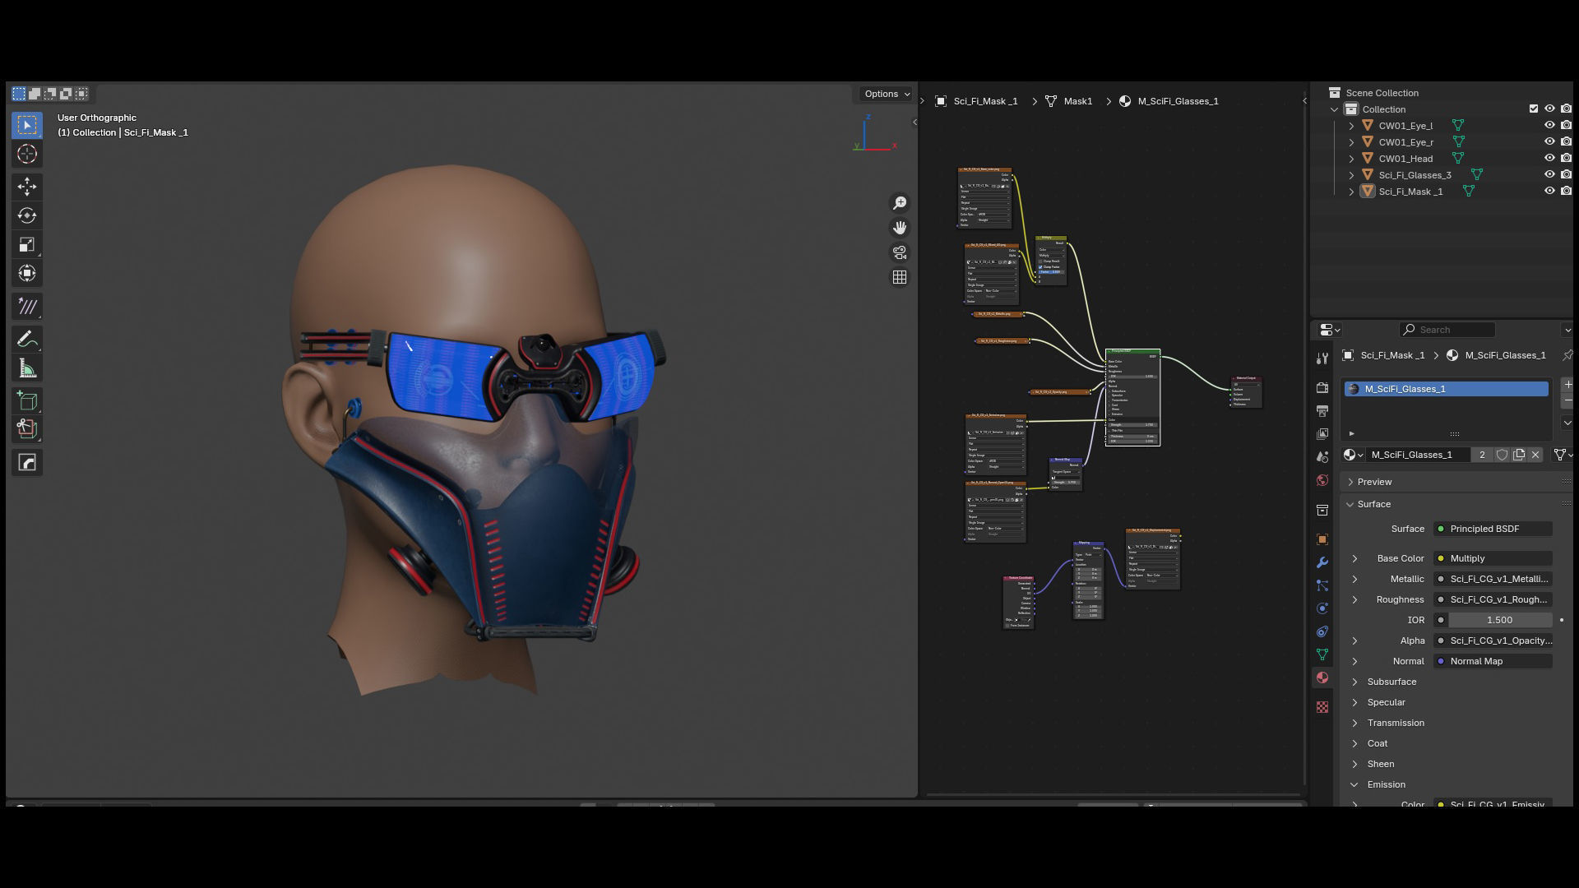Select the Transform tool

(x=27, y=273)
